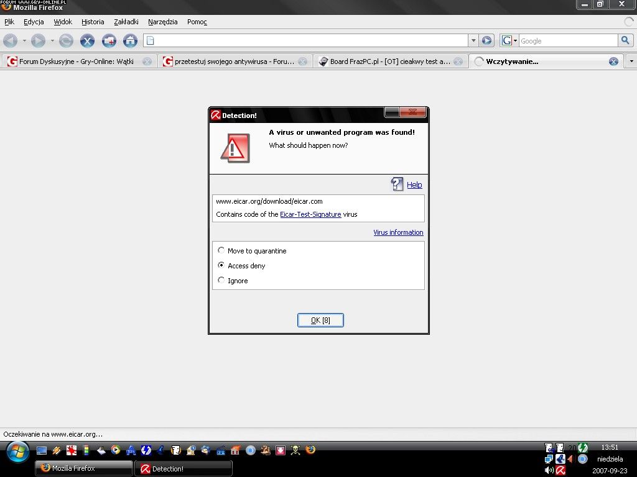
Task: Open the Eicar-Test-Signature link
Action: (x=310, y=214)
